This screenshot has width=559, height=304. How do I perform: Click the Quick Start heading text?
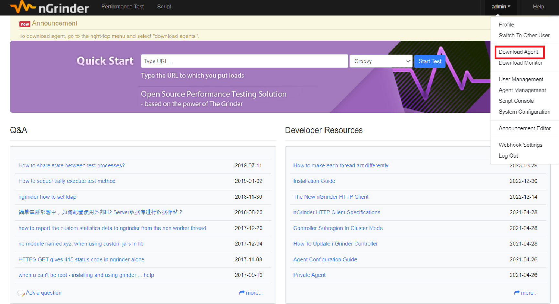(105, 61)
